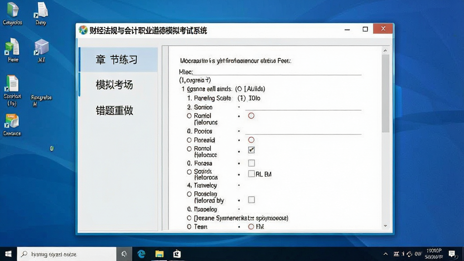Select the XI desktop shortcut
The height and width of the screenshot is (261, 464).
tap(41, 51)
